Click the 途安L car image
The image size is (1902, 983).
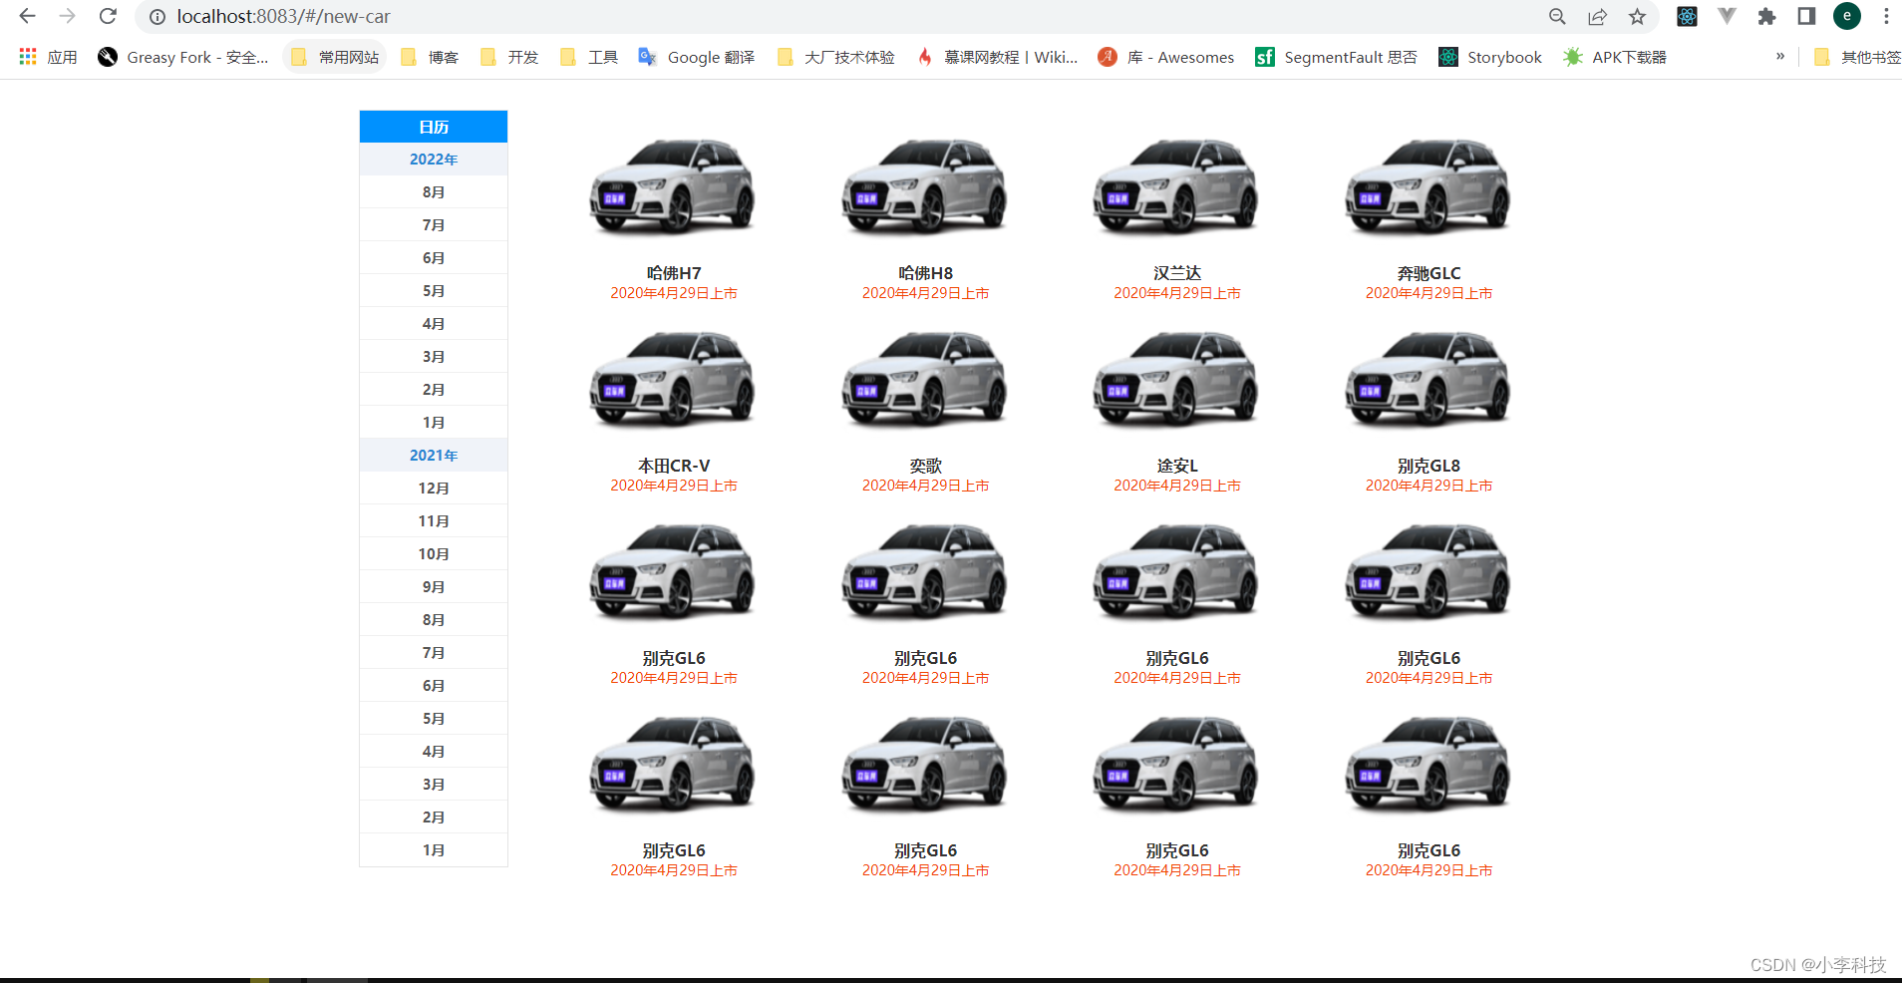tap(1177, 379)
